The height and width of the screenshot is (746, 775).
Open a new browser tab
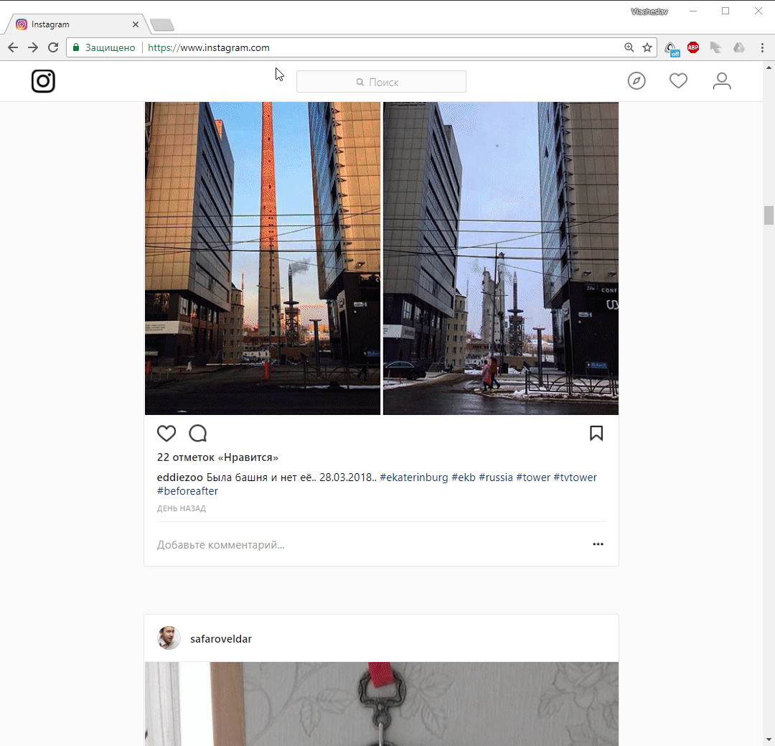coord(162,24)
